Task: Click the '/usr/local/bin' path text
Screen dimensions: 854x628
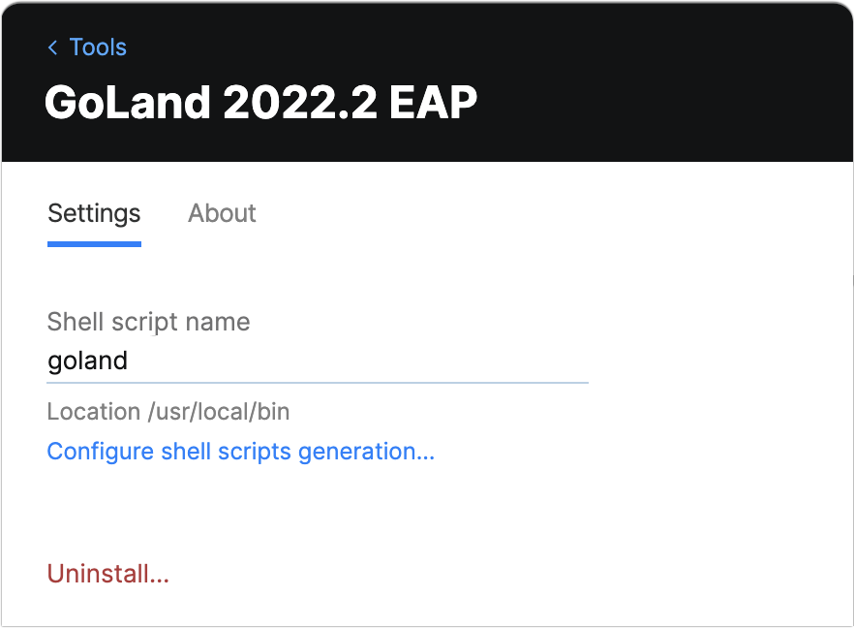Action: coord(219,412)
